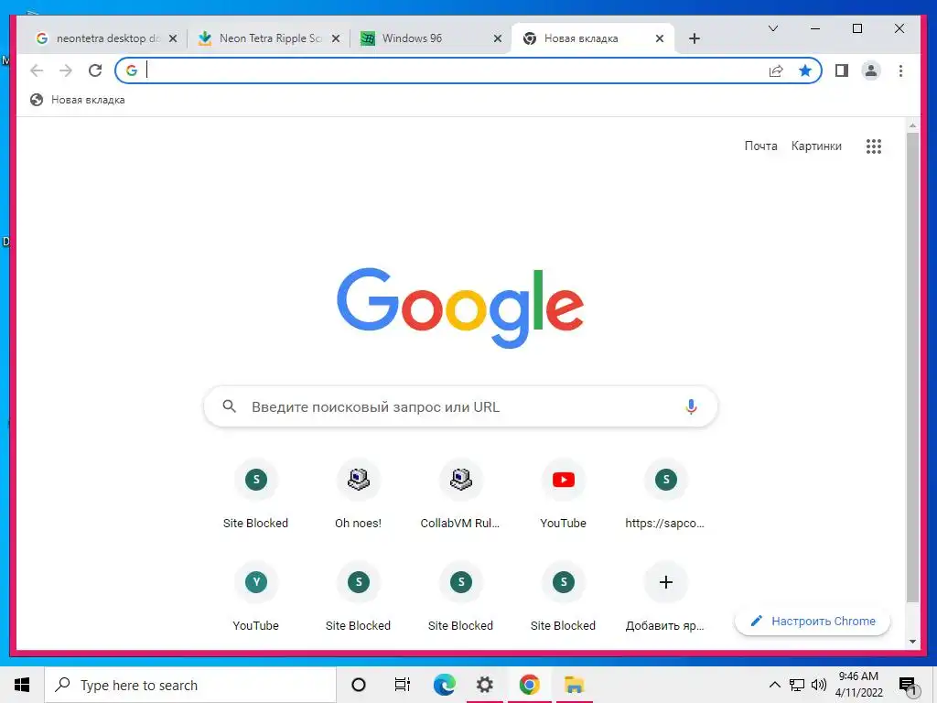Click the scrollbar down arrow
The image size is (937, 703).
click(912, 642)
